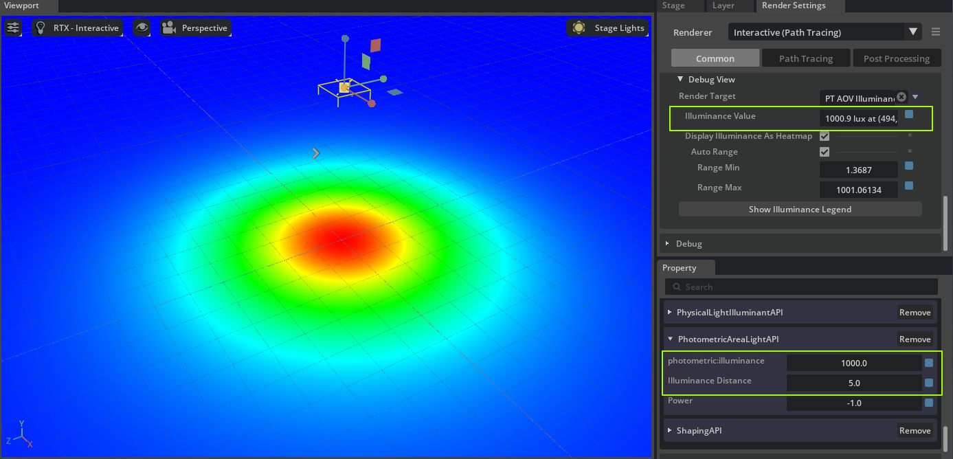
Task: Switch to the Path Tracing tab
Action: pyautogui.click(x=805, y=58)
